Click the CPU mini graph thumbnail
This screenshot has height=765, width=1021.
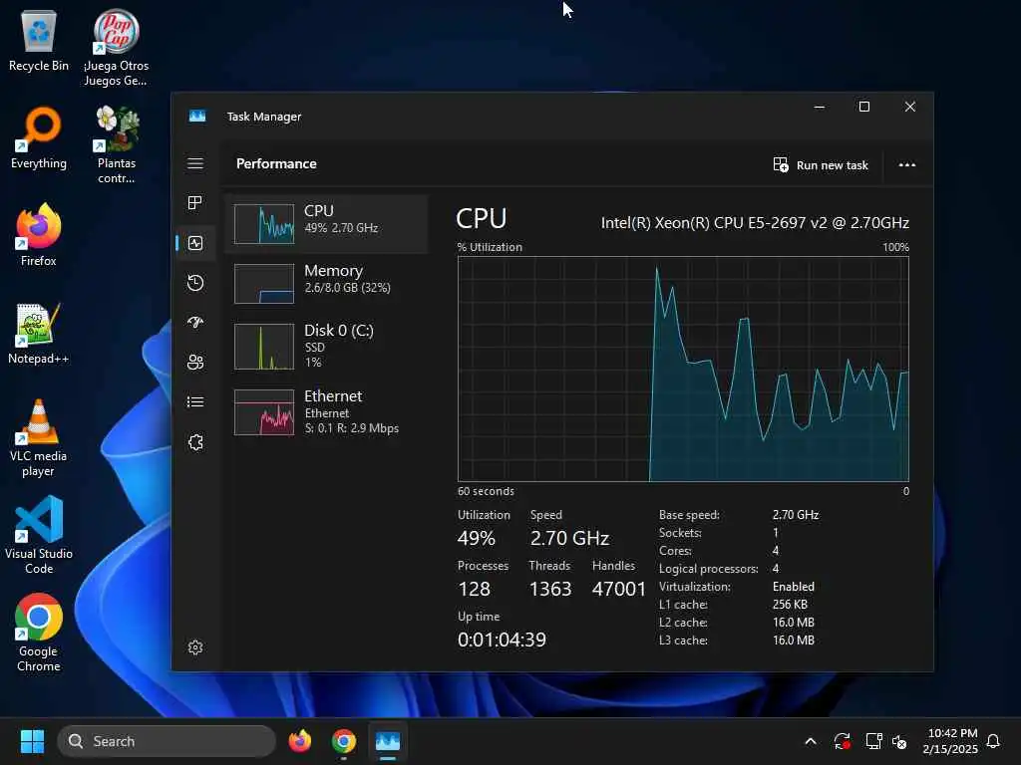click(263, 224)
